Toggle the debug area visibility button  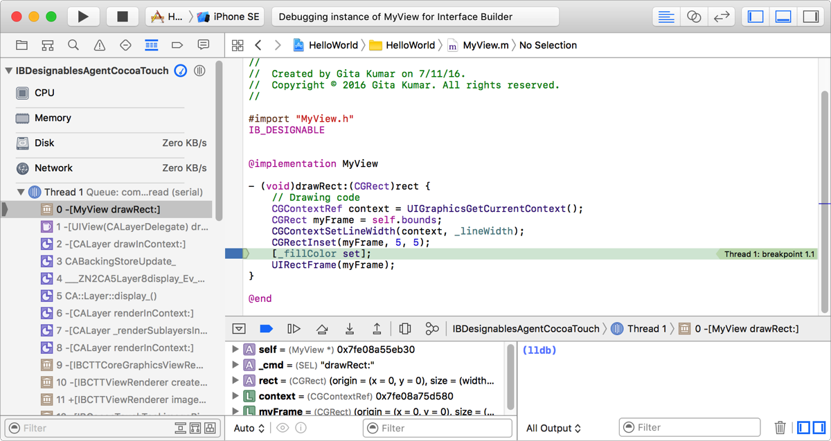coord(783,17)
